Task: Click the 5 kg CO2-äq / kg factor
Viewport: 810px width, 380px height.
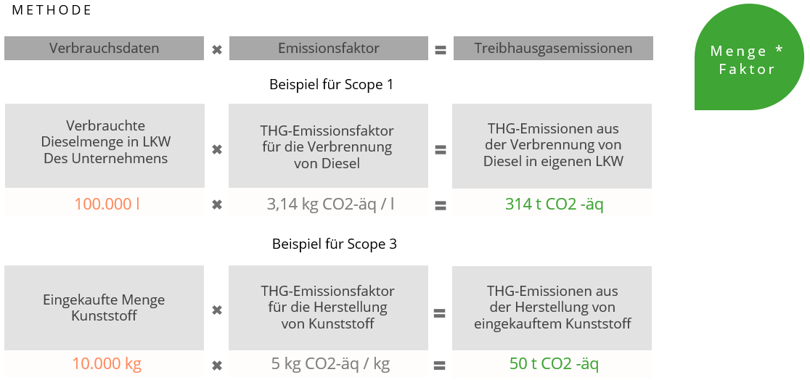Action: click(x=331, y=364)
